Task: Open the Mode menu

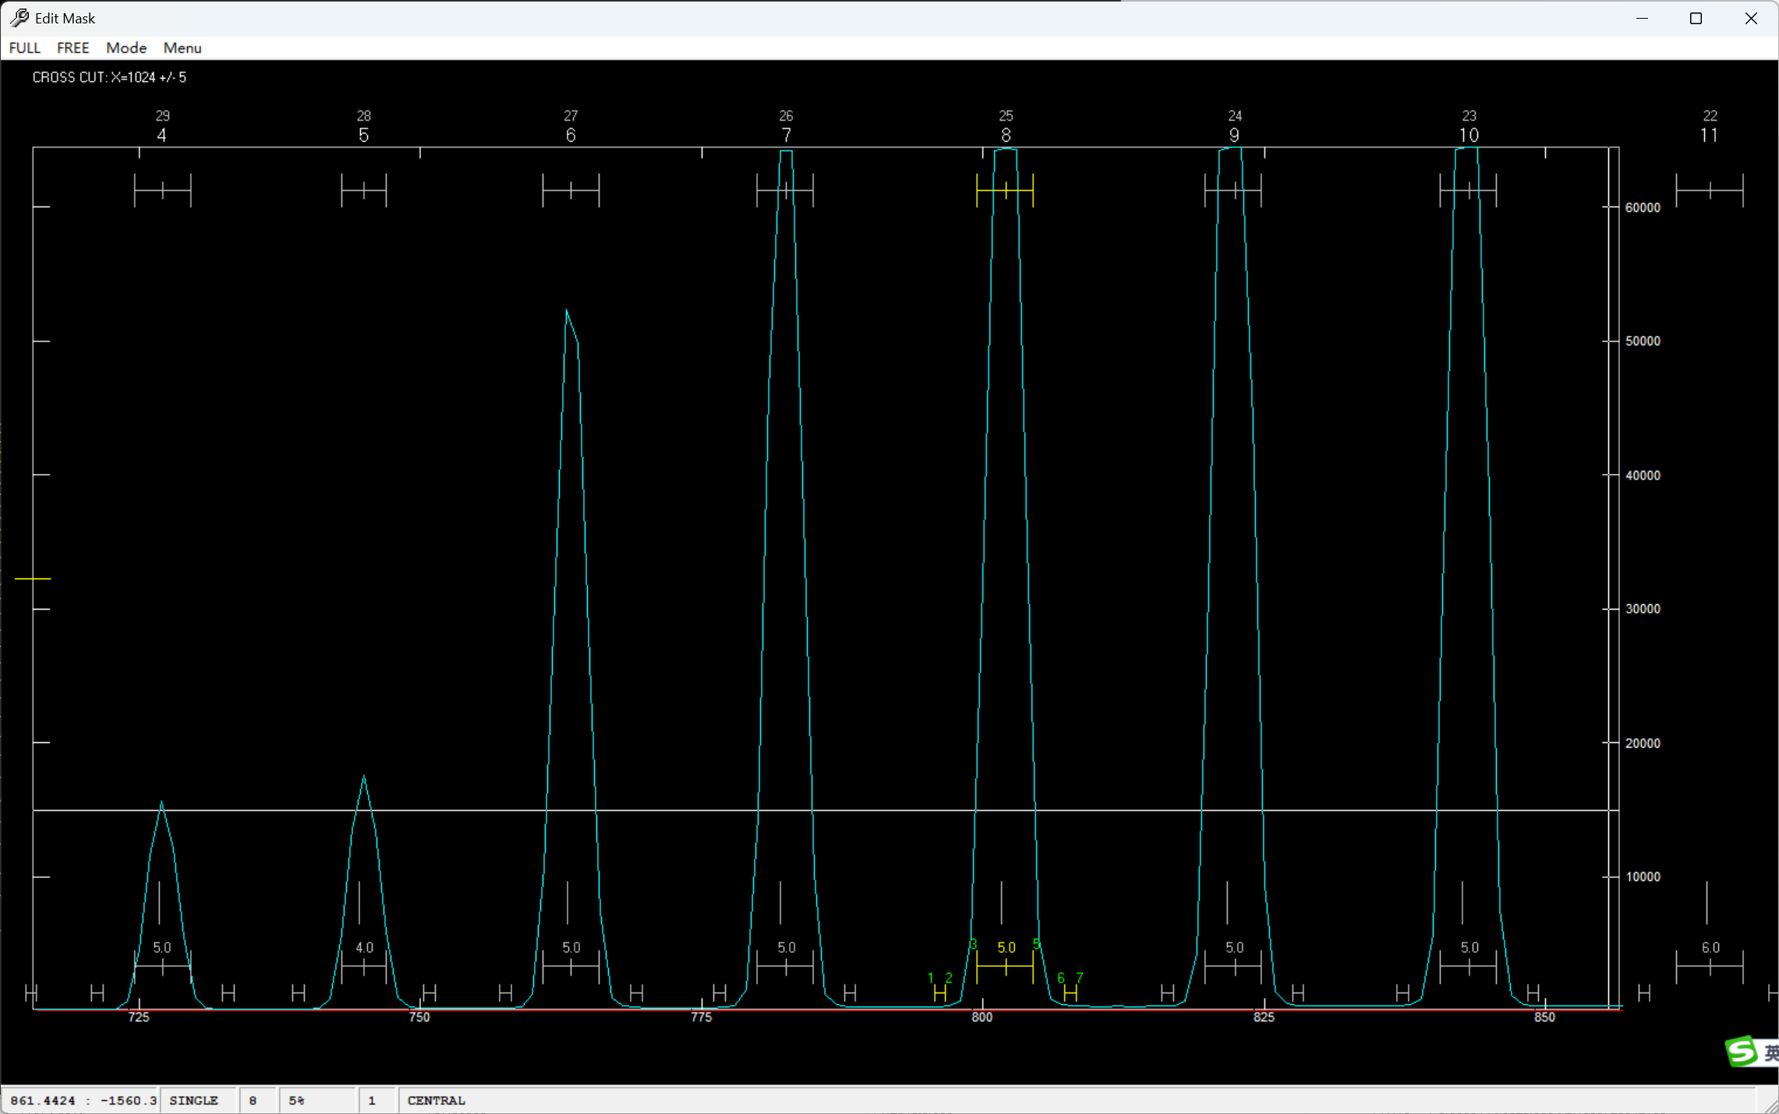Action: [126, 48]
